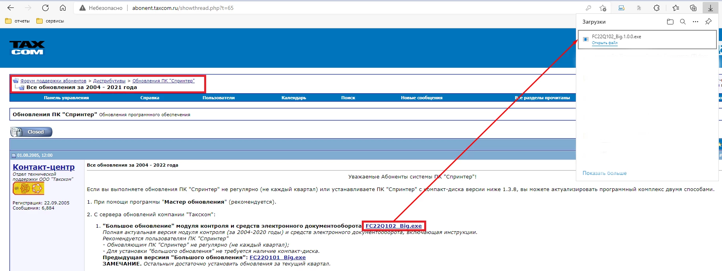Open 'Поиск' in forum navigation bar

click(348, 98)
